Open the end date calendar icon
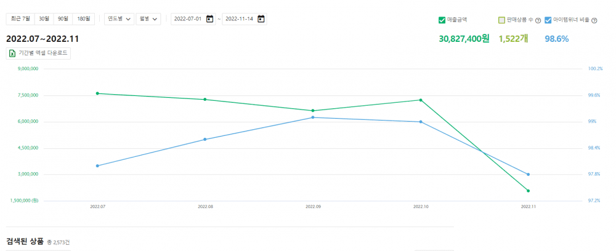This screenshot has width=616, height=251. [x=261, y=19]
